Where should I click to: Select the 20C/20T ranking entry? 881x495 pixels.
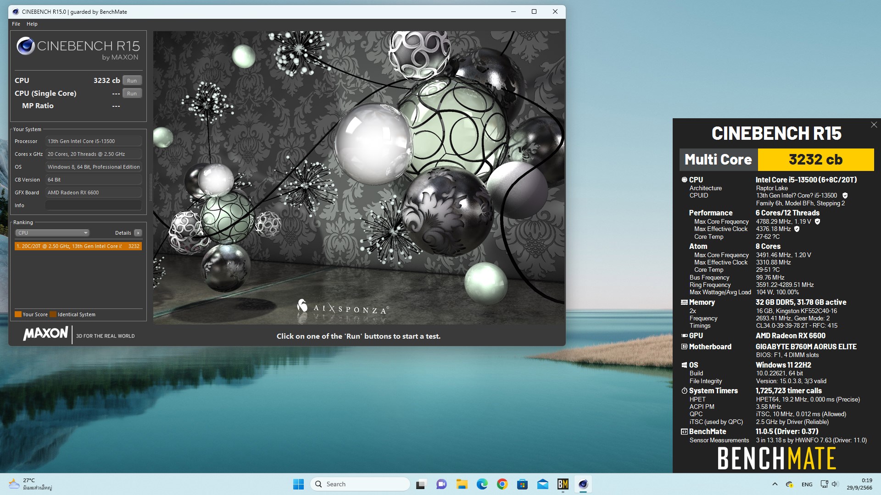point(78,246)
